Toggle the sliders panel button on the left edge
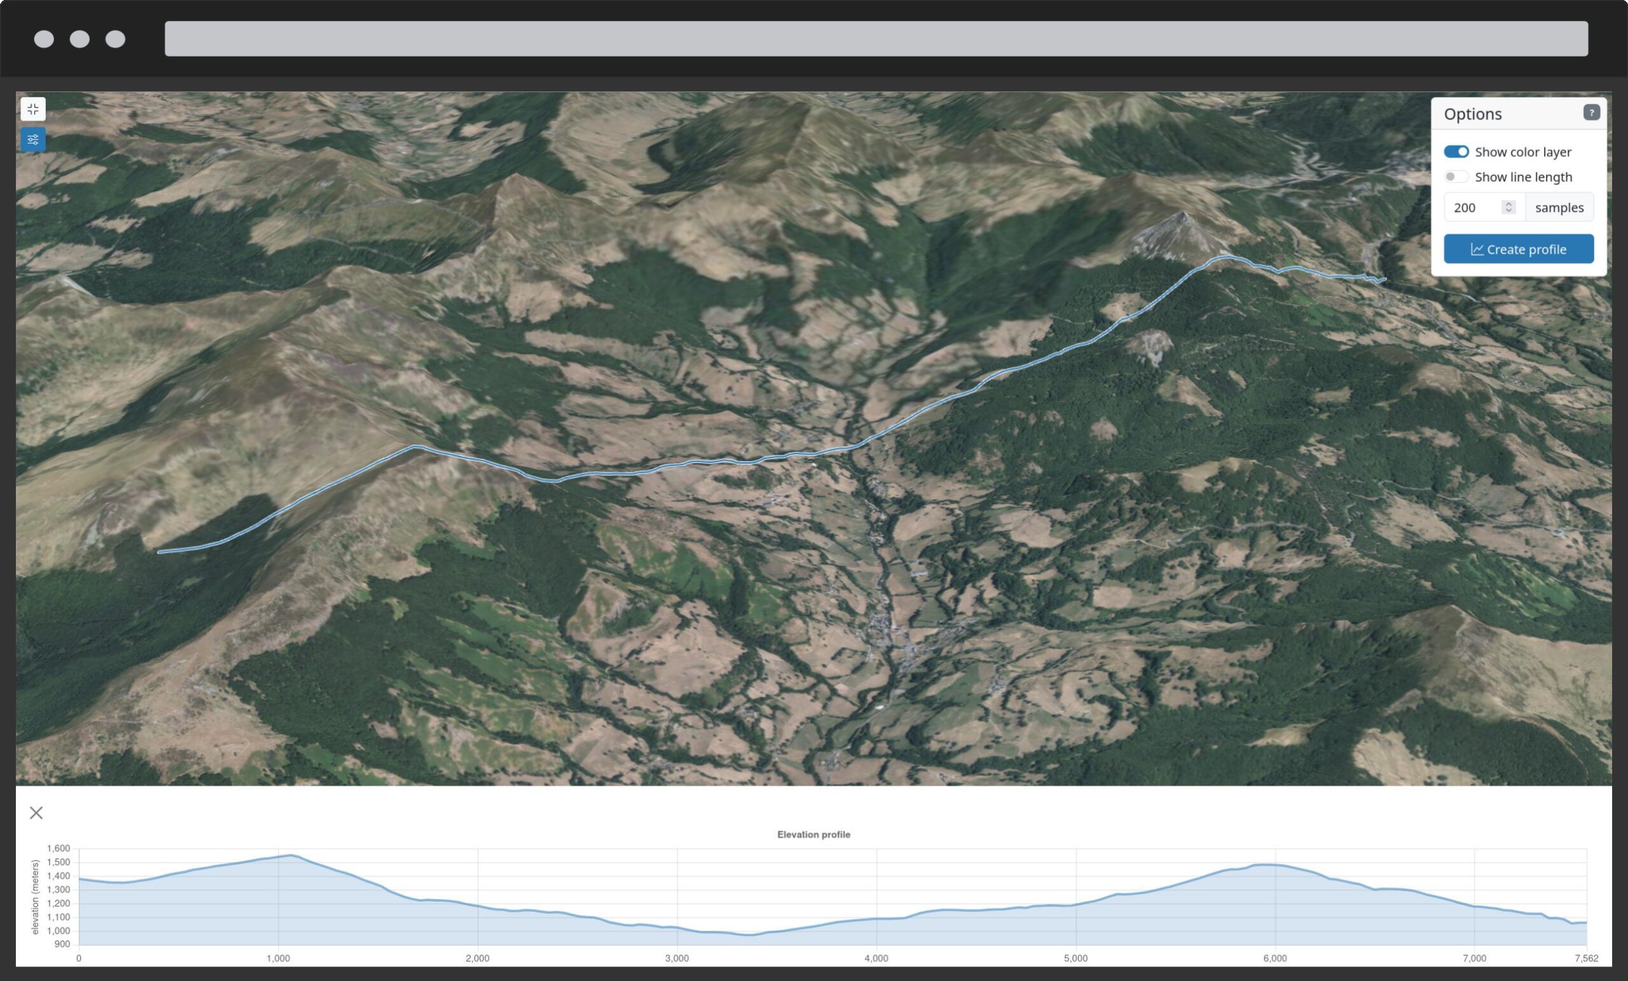The height and width of the screenshot is (981, 1628). 32,139
